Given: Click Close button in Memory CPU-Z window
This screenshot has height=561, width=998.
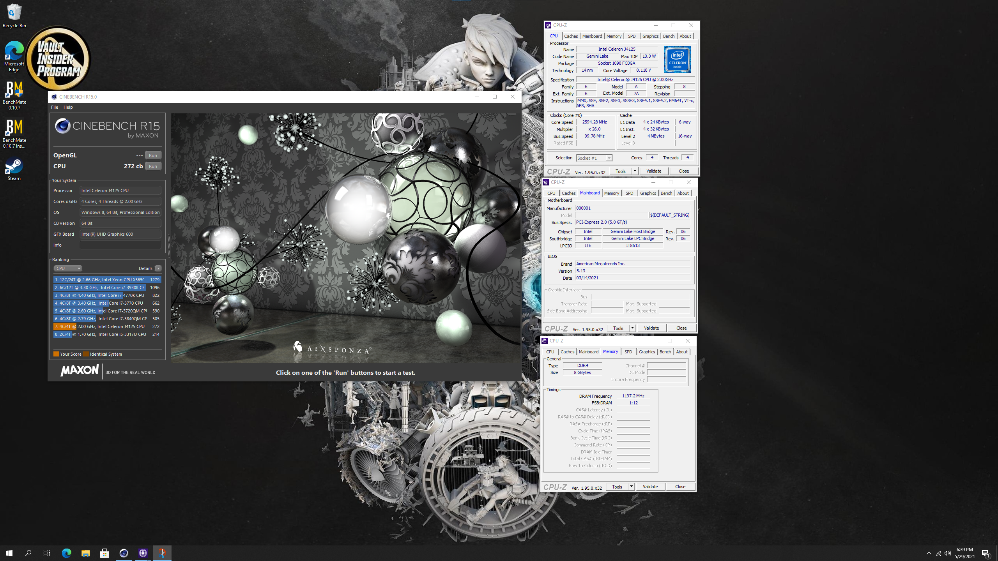Looking at the screenshot, I should [680, 487].
